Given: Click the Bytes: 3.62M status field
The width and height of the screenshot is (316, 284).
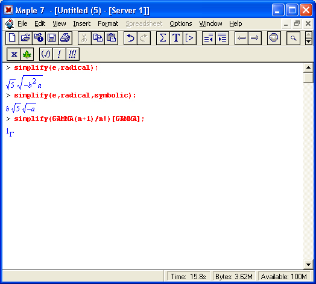Looking at the screenshot, I should 234,277.
